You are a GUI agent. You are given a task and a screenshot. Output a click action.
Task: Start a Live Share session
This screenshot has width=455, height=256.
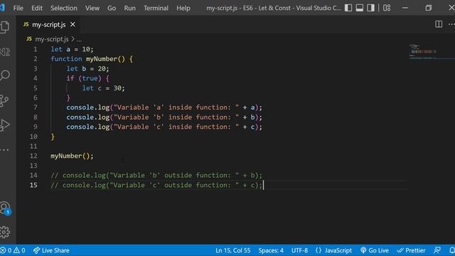[51, 250]
